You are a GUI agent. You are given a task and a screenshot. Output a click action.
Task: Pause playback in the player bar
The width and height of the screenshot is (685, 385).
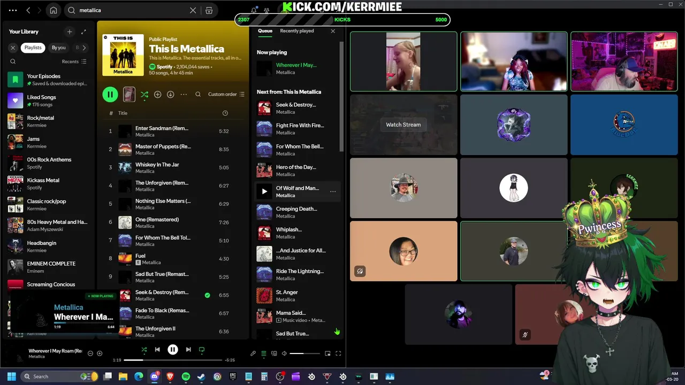173,350
